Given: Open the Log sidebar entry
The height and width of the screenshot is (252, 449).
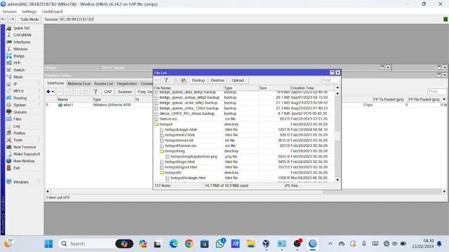Looking at the screenshot, I should pos(16,126).
